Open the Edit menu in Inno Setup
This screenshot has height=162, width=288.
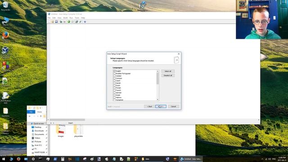(x=54, y=18)
